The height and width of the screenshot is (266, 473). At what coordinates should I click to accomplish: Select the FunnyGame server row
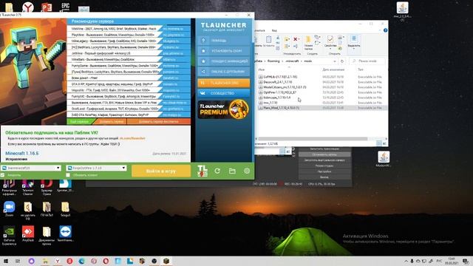pyautogui.click(x=129, y=66)
